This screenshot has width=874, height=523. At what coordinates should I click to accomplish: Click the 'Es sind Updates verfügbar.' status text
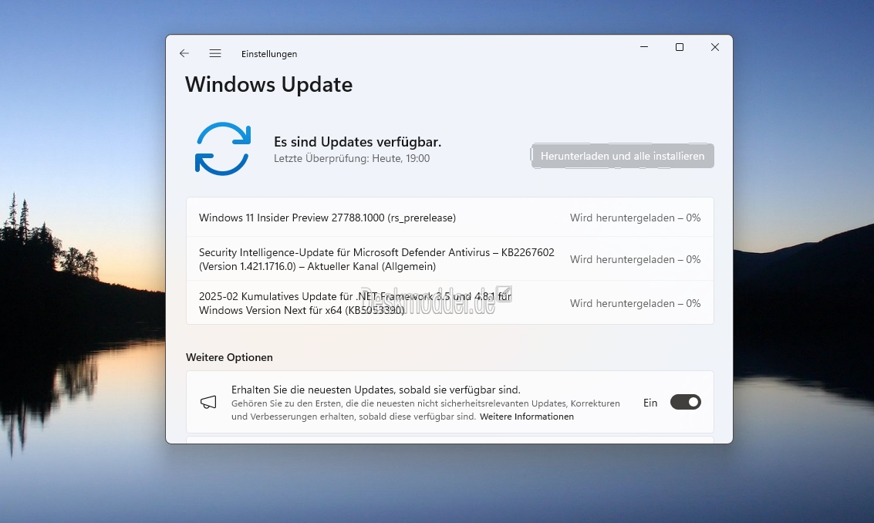click(x=357, y=142)
